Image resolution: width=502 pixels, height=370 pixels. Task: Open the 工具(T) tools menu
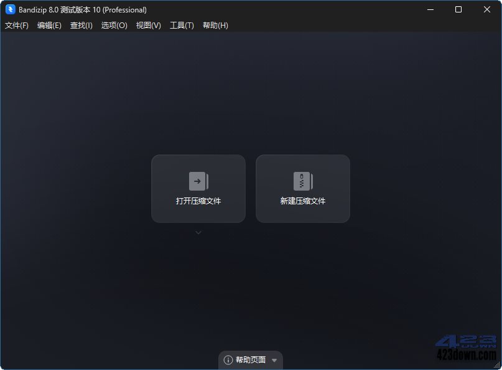pyautogui.click(x=182, y=26)
